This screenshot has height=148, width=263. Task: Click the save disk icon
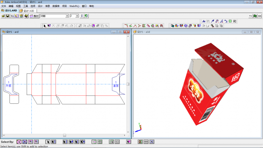(8, 16)
